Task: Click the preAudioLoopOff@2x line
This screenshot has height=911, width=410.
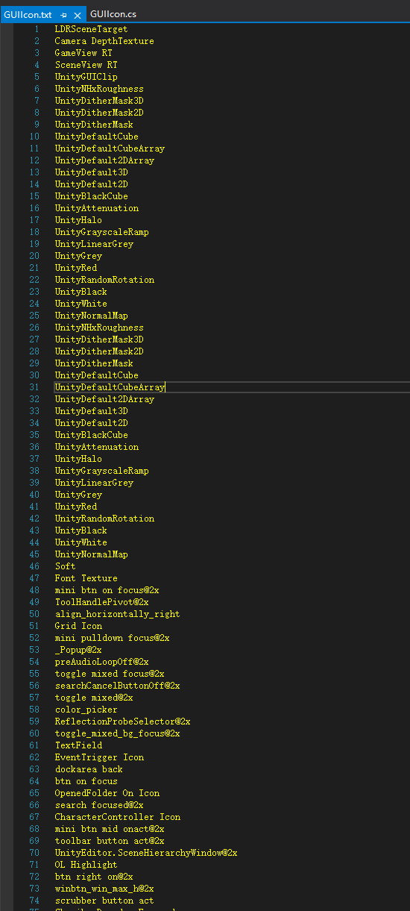Action: tap(101, 662)
